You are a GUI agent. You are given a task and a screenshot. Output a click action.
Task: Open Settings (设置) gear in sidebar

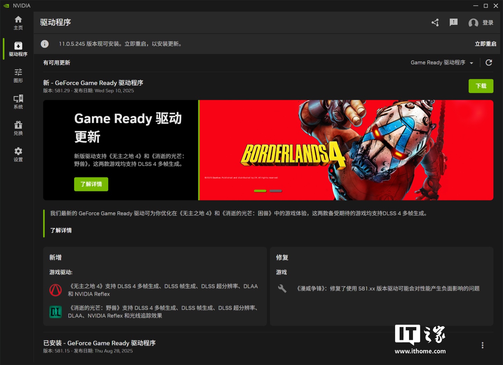18,154
